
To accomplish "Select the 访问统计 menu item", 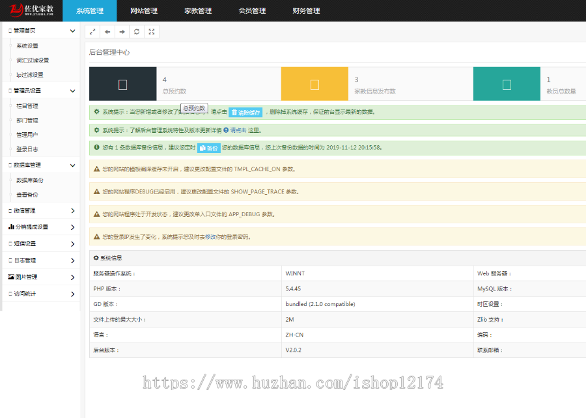I will (25, 294).
